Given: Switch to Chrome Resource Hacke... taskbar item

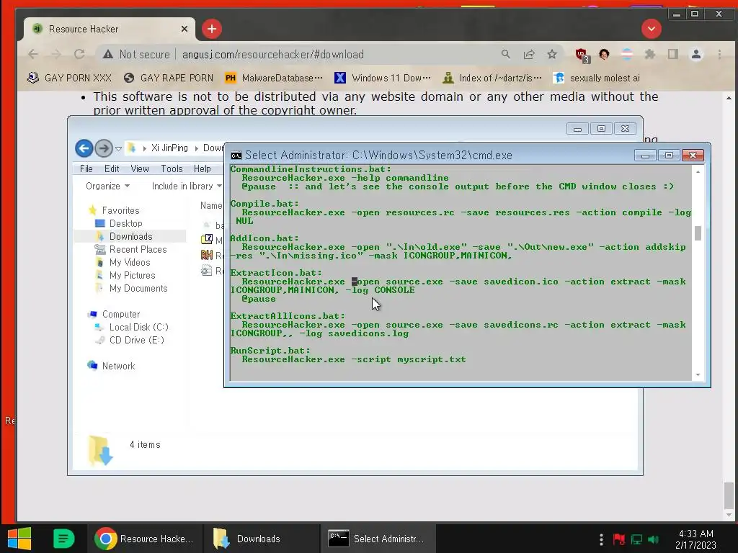Looking at the screenshot, I should point(144,539).
